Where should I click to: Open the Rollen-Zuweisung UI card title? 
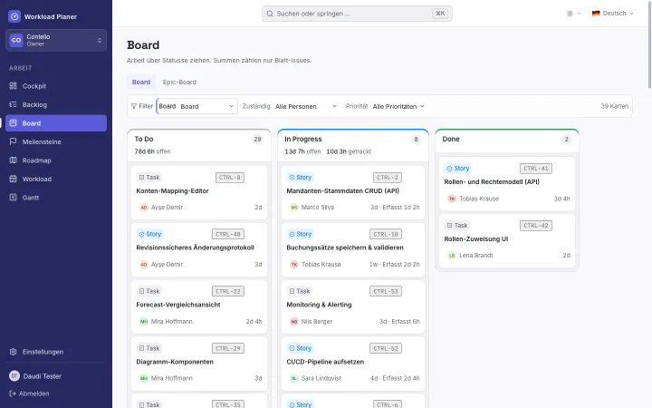[476, 239]
